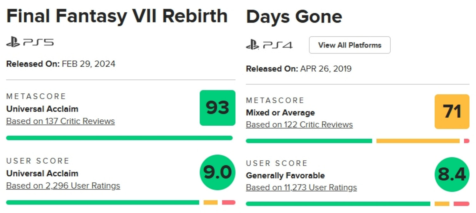This screenshot has height=213, width=476.
Task: Click red negative segment of Days Gone critic bar
Action: coord(466,141)
